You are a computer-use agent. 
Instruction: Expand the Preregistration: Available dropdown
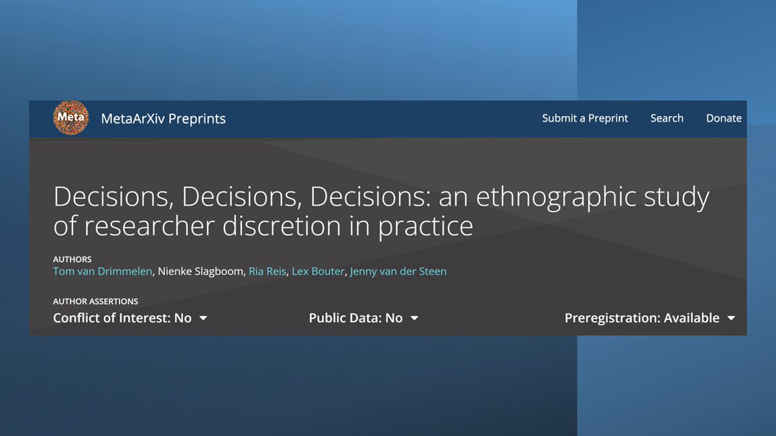click(x=650, y=318)
